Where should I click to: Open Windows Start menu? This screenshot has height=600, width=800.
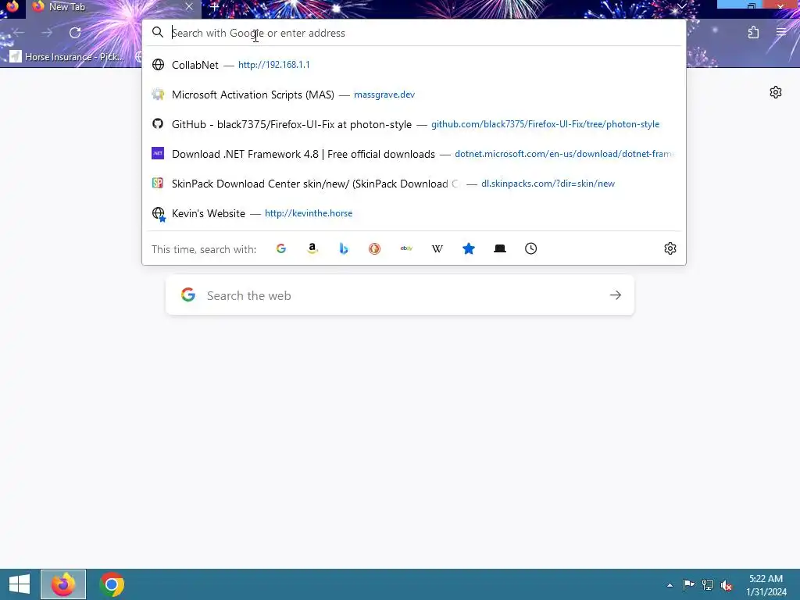[x=20, y=584]
